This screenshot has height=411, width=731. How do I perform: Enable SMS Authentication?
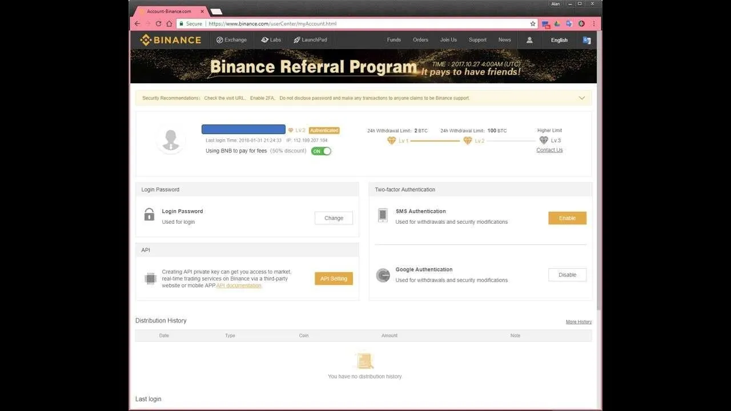[567, 218]
